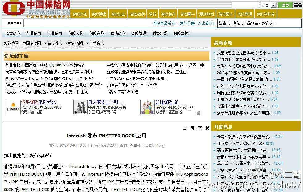Open hot item 寒流袭港 六旬的士司机雨夜在
303x192 pixels.
tap(243, 150)
